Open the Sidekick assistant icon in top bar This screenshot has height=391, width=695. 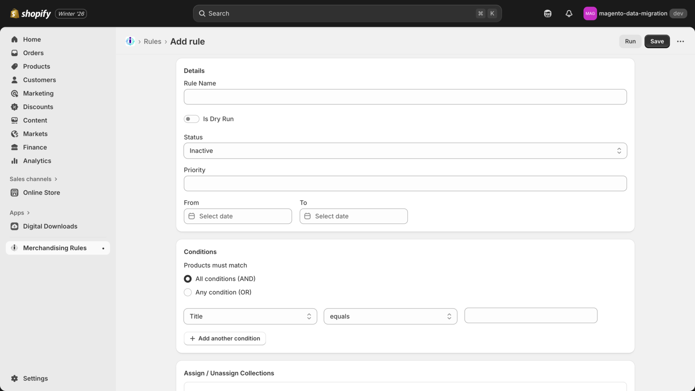pos(547,13)
